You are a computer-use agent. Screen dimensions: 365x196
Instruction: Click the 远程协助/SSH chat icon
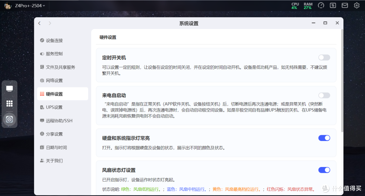(42, 120)
